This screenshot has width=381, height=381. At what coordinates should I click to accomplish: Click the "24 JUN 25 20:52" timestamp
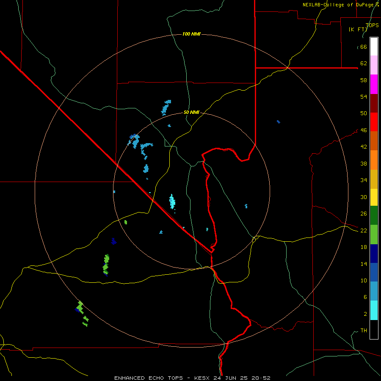pyautogui.click(x=242, y=378)
